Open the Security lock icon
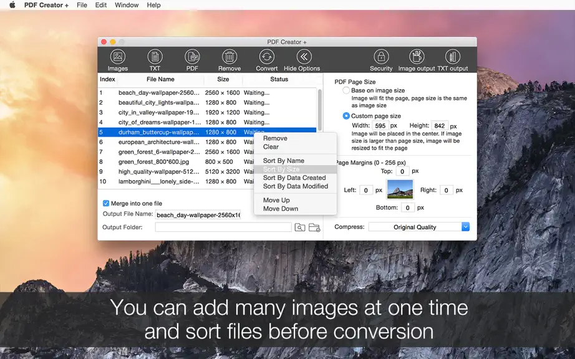This screenshot has width=575, height=359. (x=381, y=57)
